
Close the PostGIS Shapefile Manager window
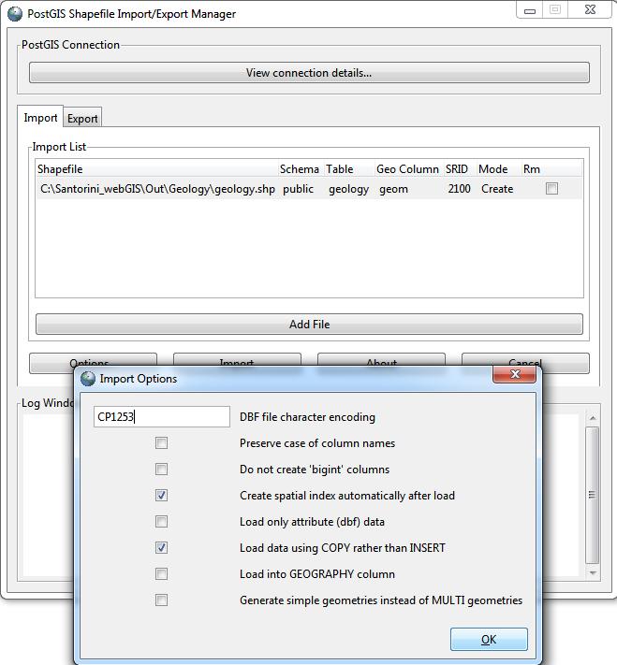click(x=590, y=10)
